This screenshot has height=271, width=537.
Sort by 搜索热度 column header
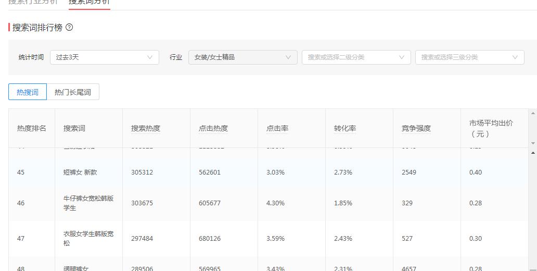[146, 128]
